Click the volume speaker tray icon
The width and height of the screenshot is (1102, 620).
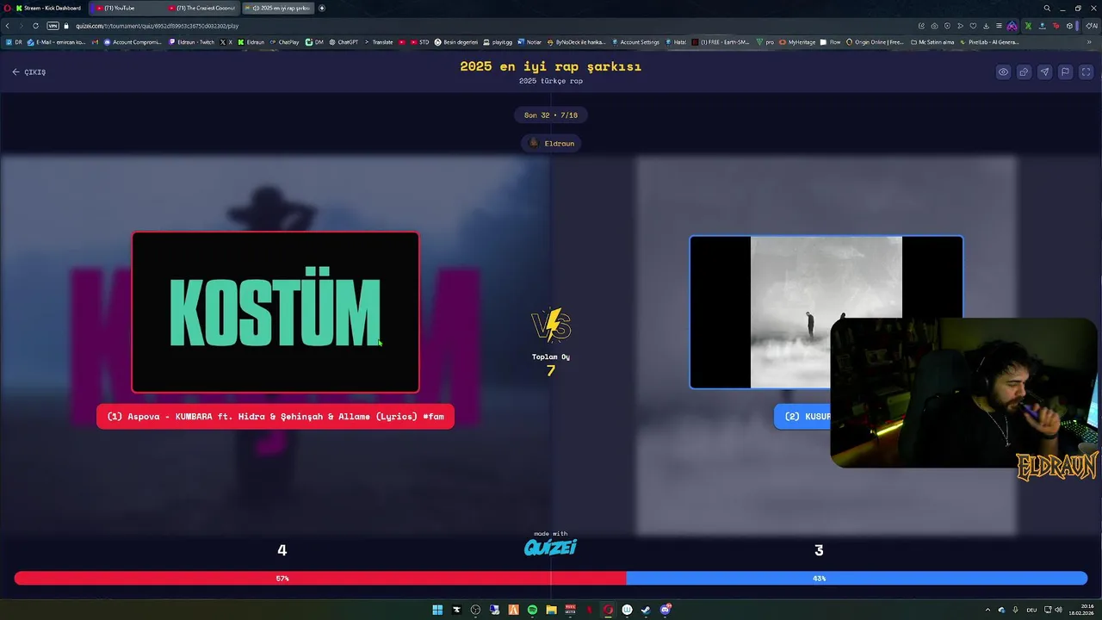coord(1060,610)
